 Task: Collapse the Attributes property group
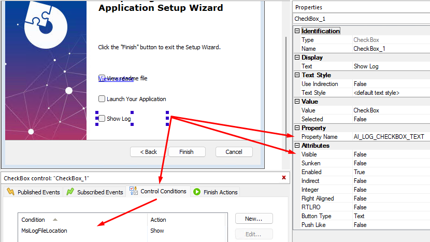pos(297,146)
